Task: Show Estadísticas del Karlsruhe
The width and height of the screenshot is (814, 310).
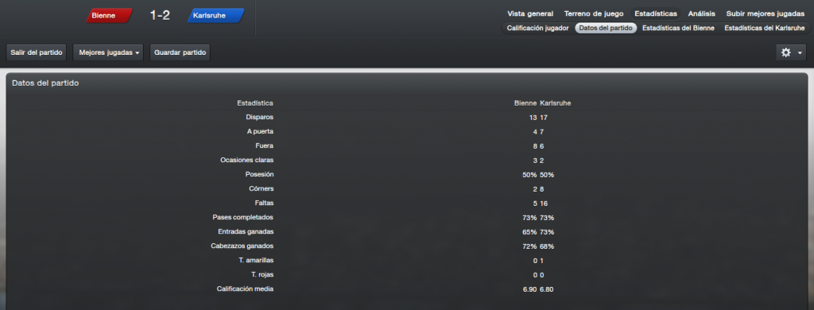Action: tap(765, 28)
